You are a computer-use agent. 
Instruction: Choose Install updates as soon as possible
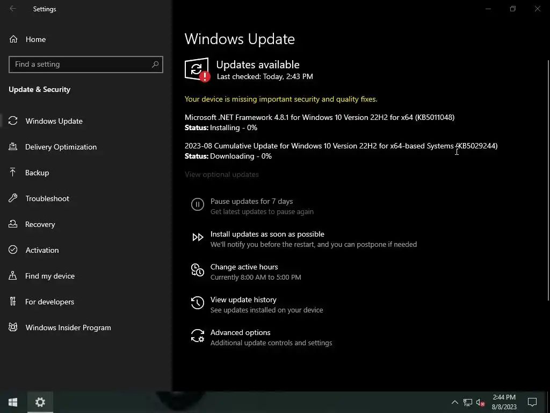pyautogui.click(x=267, y=234)
